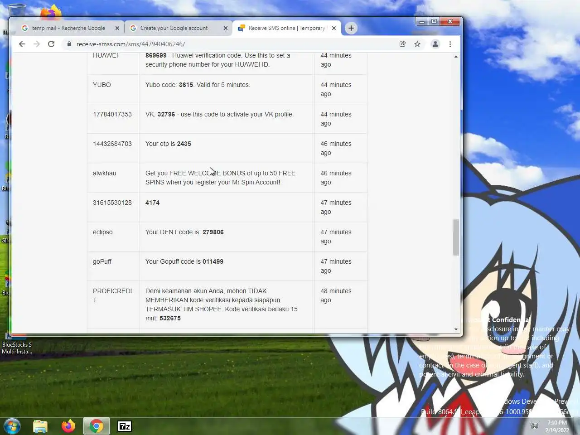
Task: Click the alwkhau sender cell
Action: (x=113, y=178)
